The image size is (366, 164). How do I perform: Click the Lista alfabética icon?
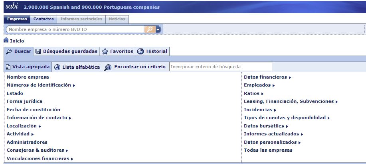[57, 67]
